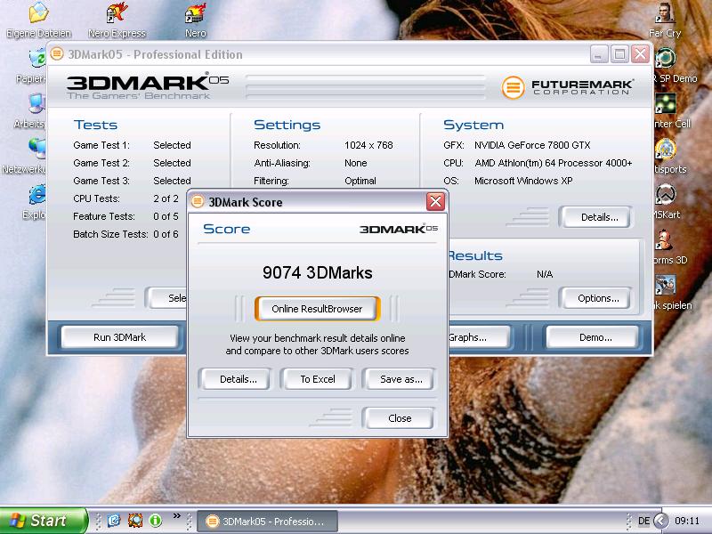Click Run 3DMark button

tap(119, 337)
